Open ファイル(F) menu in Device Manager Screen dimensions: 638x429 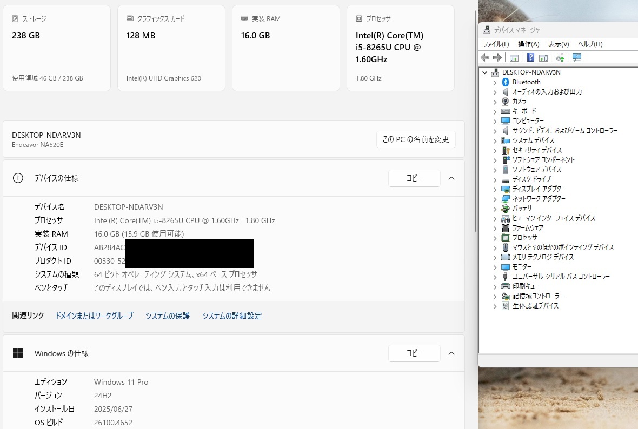[496, 44]
